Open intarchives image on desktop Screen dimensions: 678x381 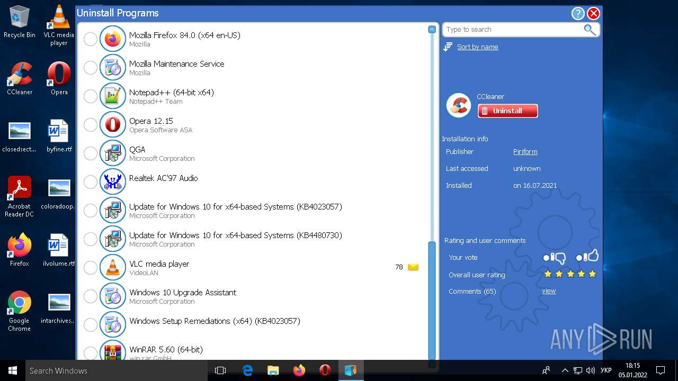tap(59, 307)
